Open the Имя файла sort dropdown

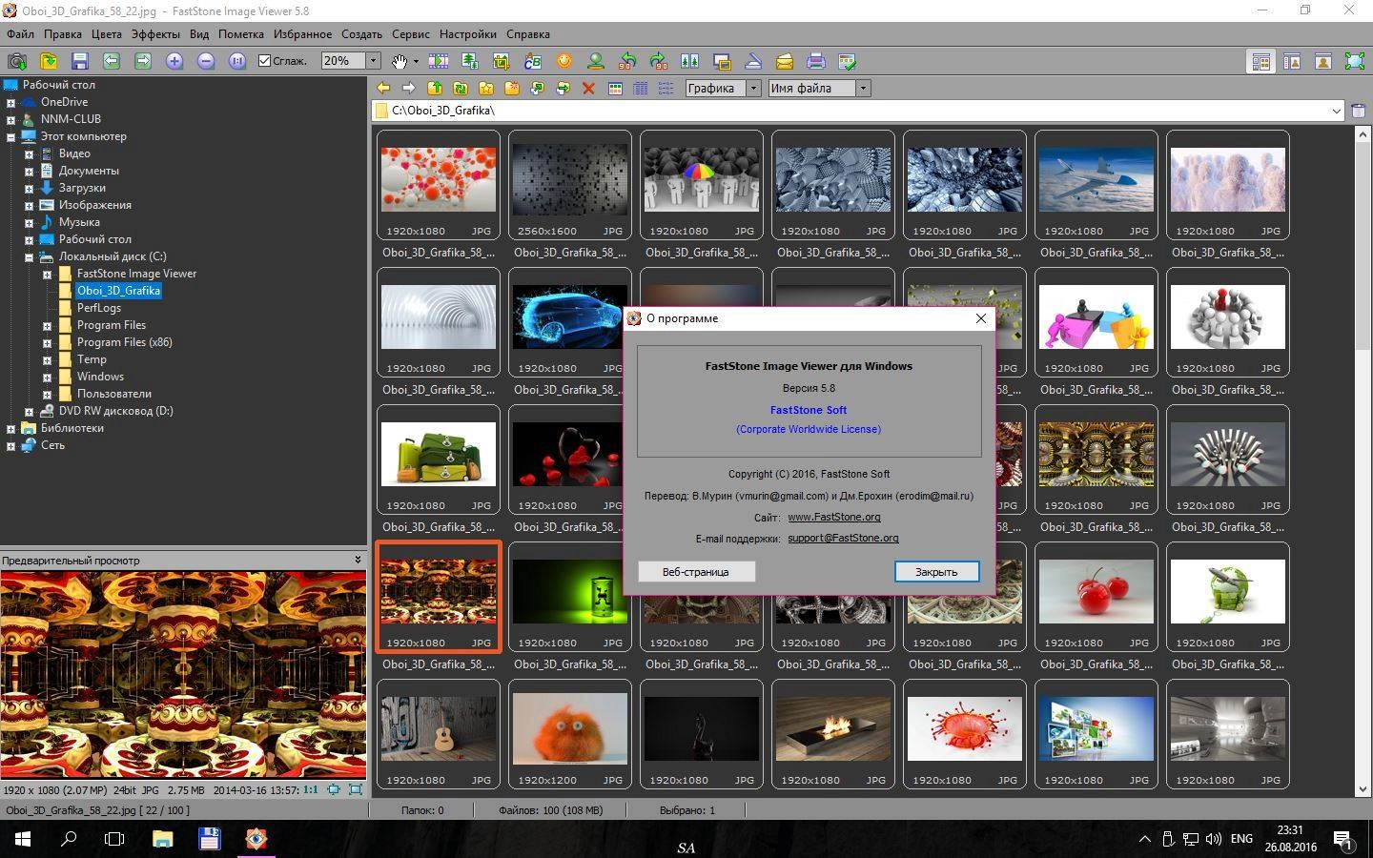[863, 88]
